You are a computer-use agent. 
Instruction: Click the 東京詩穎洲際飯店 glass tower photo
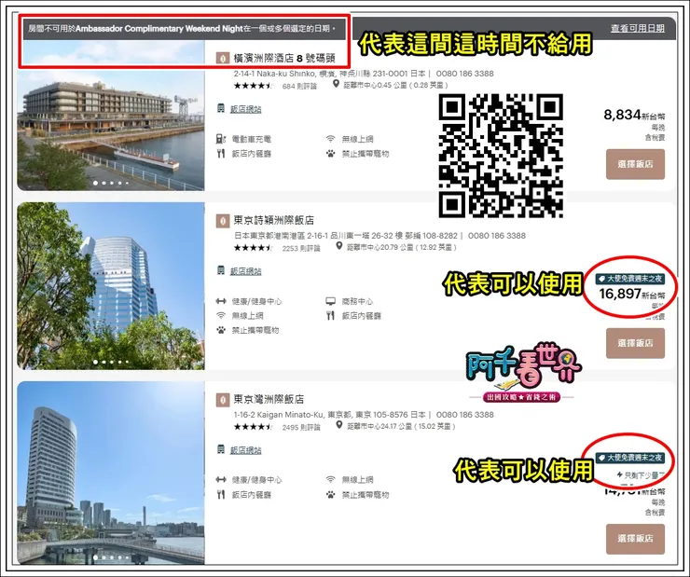coord(110,286)
